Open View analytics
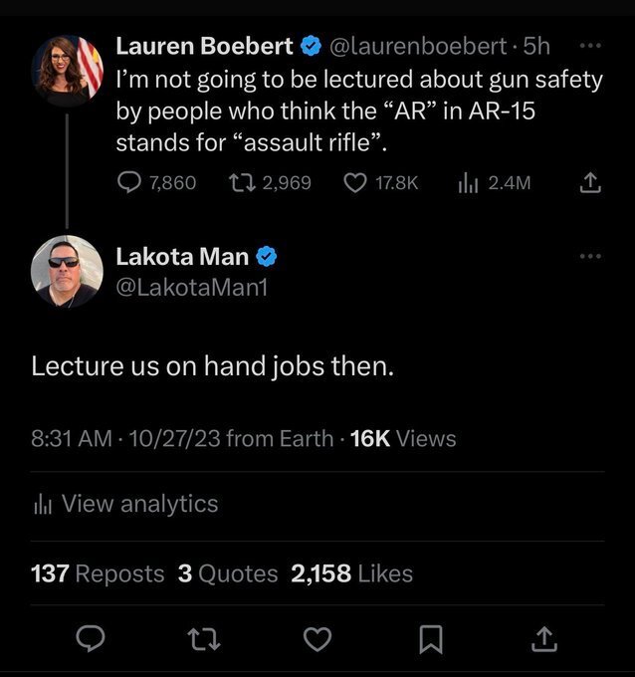Image resolution: width=635 pixels, height=677 pixels. coord(125,504)
